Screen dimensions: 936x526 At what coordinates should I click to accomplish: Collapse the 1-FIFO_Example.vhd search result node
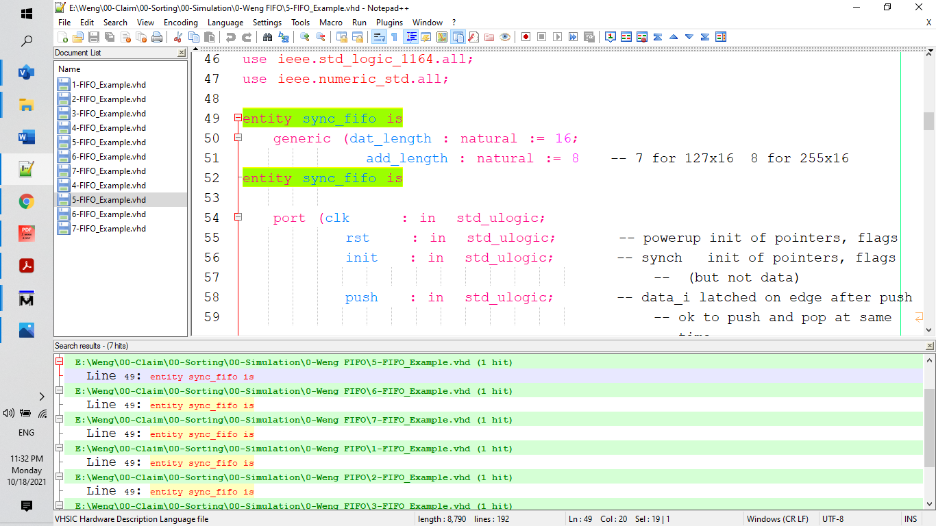point(60,449)
